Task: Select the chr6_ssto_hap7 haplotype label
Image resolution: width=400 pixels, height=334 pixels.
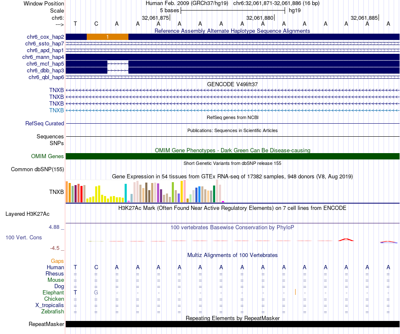Action: pos(45,44)
